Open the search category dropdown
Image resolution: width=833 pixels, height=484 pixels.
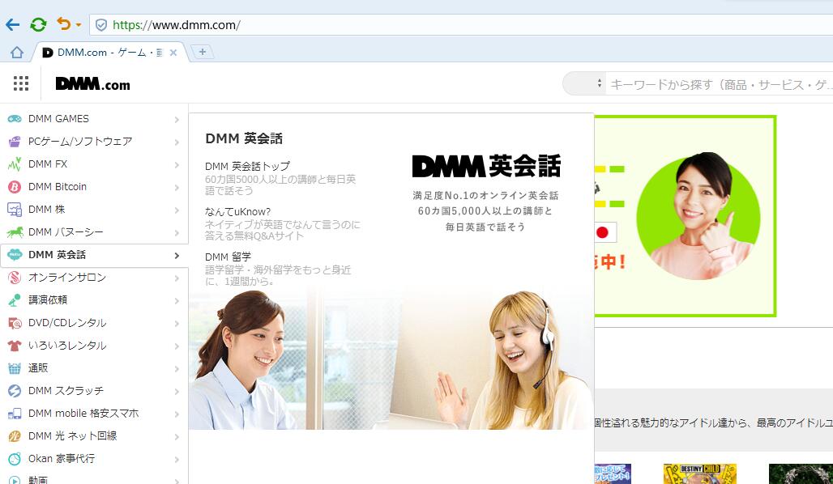coord(584,84)
